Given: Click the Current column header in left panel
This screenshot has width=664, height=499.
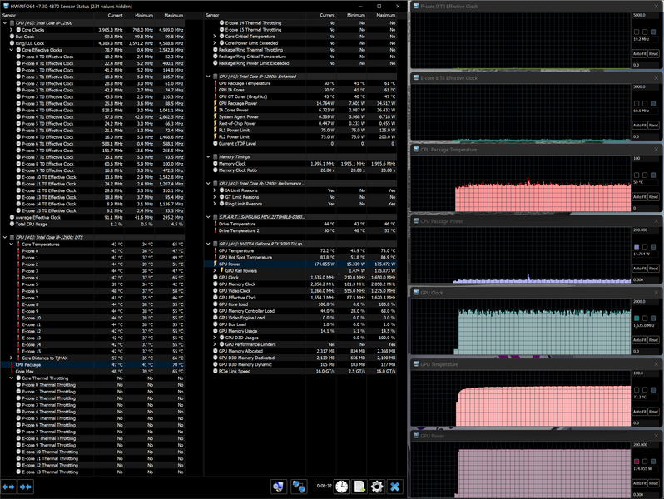Looking at the screenshot, I should 115,15.
